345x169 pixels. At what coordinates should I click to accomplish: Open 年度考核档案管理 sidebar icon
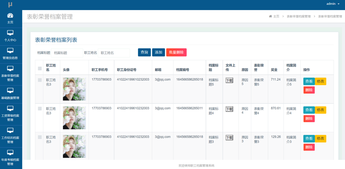[10, 153]
